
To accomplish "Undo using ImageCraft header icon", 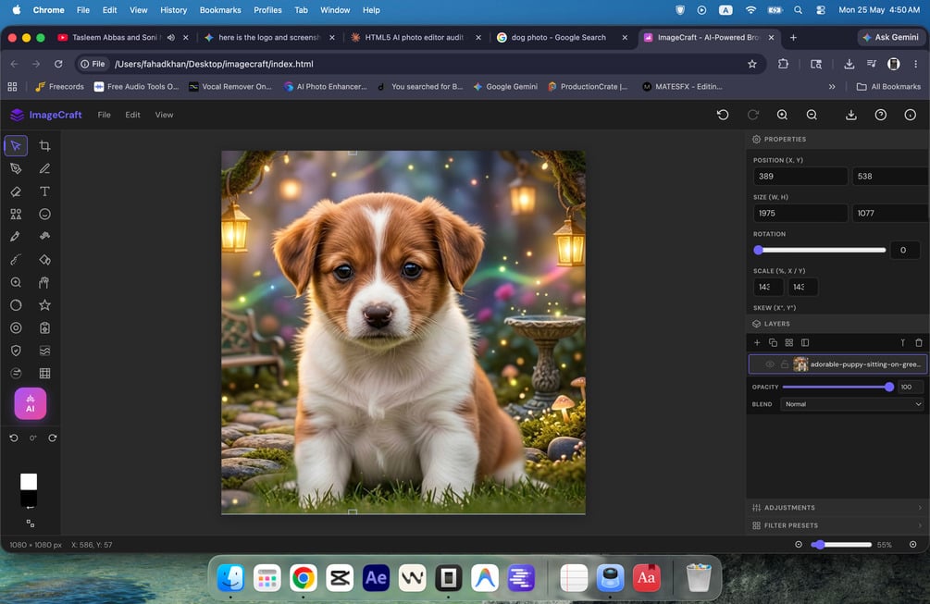I will (x=723, y=115).
